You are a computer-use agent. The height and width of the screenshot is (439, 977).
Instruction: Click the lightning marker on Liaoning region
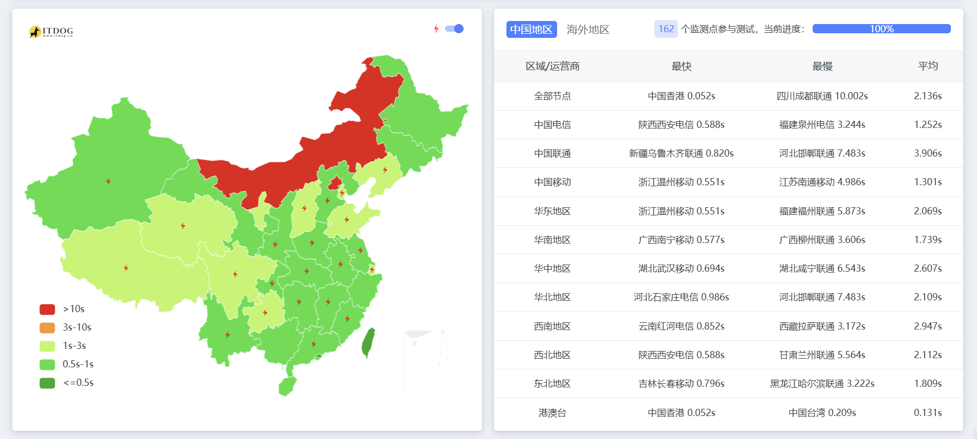click(x=385, y=170)
